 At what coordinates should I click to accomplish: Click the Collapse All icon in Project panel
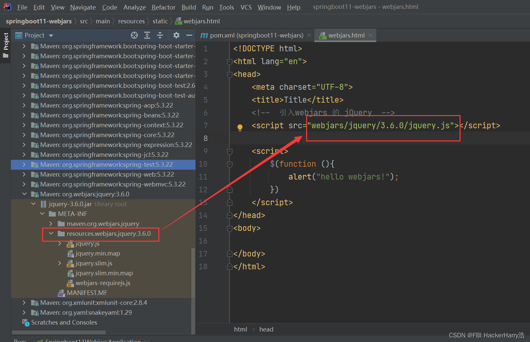[x=160, y=35]
